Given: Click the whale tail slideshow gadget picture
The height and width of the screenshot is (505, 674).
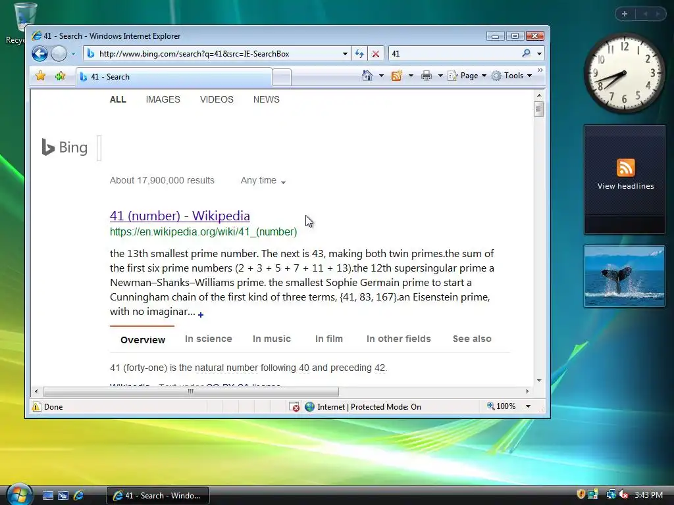Looking at the screenshot, I should click(x=625, y=276).
